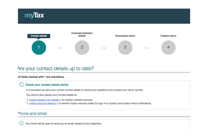Viewport: 207px width, 136px height.
Task: Jump to step 4 circle
Action: click(x=168, y=48)
